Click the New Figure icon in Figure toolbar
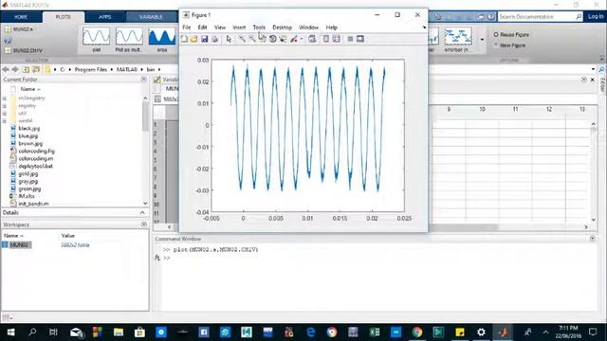 [x=184, y=39]
